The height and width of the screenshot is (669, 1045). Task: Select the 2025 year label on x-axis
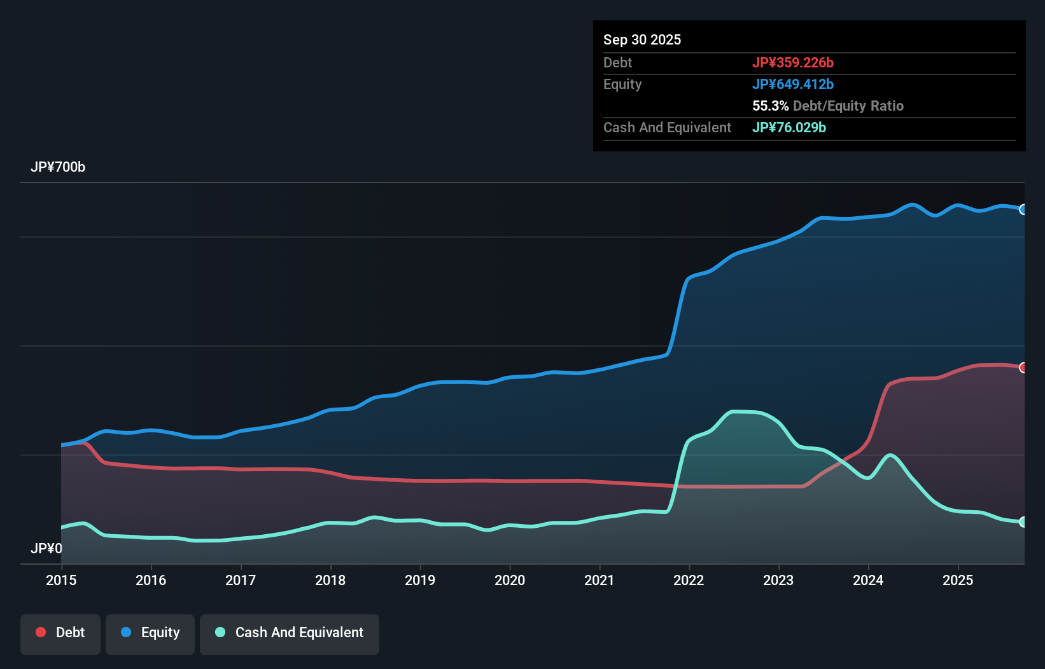coord(958,580)
